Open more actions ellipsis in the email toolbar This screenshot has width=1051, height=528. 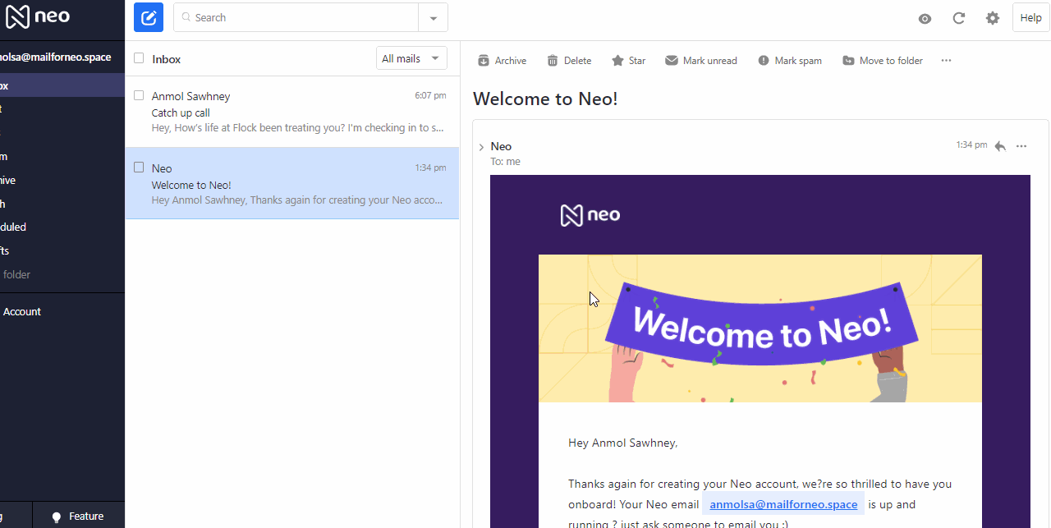(946, 61)
